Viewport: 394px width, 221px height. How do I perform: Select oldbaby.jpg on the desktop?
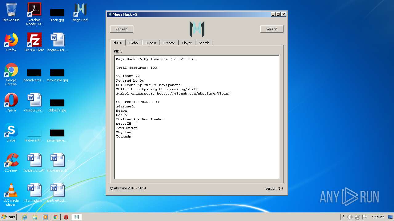(57, 105)
